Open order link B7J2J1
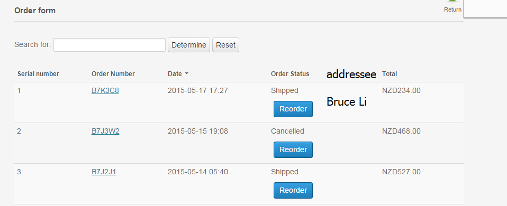Image resolution: width=507 pixels, height=206 pixels. tap(104, 172)
